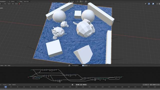Open the Drag Select Box dropdown

27,1
